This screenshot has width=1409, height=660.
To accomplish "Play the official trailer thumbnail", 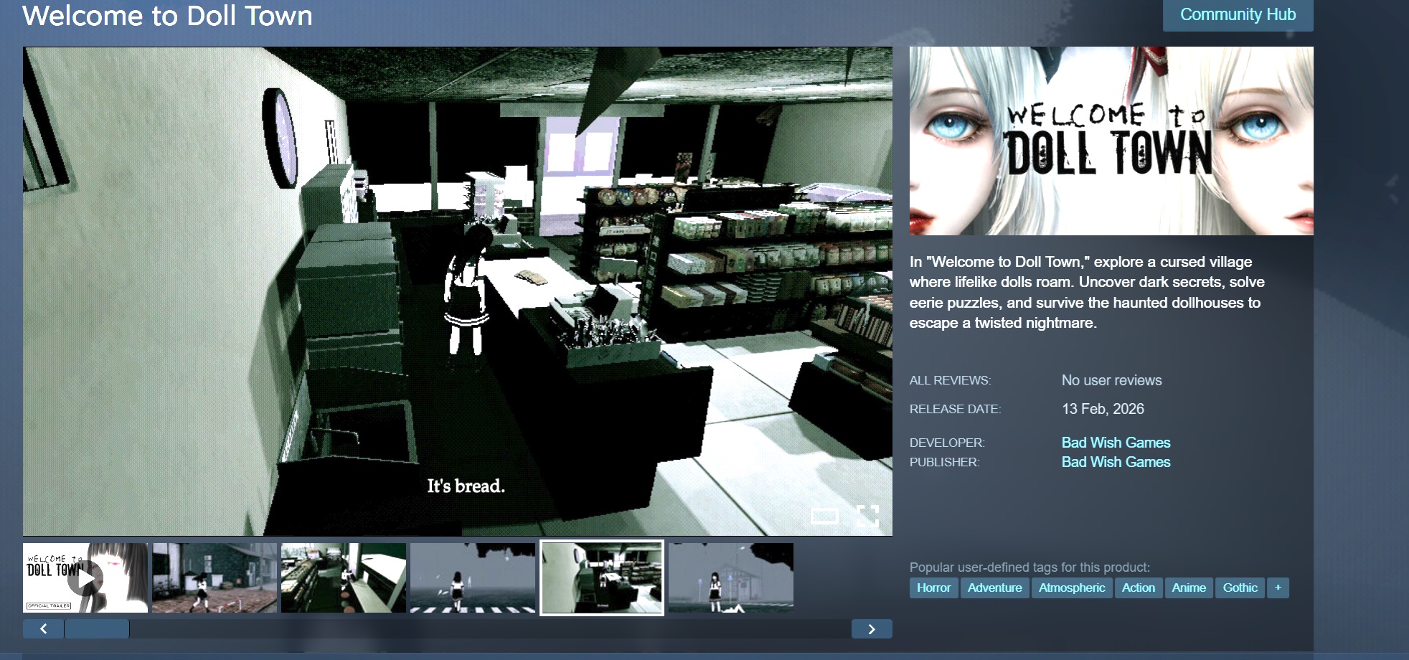I will [x=85, y=577].
